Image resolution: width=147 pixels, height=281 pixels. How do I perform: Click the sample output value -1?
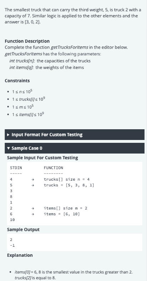[12, 245]
